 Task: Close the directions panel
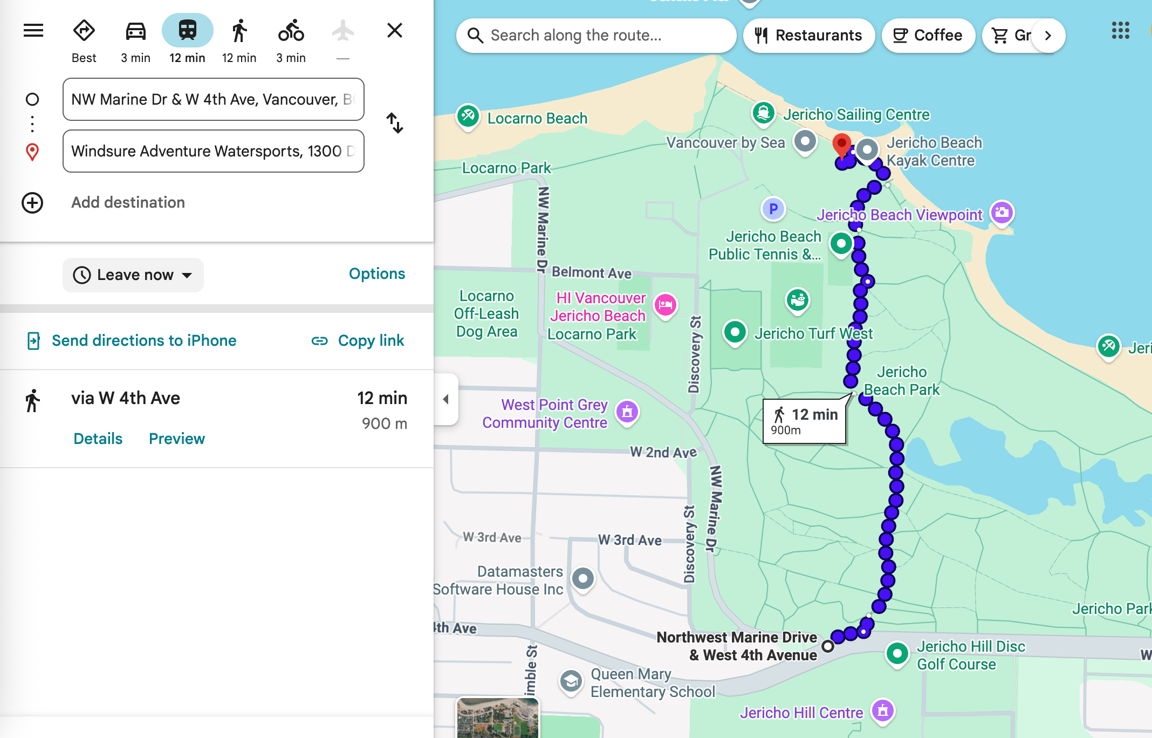coord(395,31)
